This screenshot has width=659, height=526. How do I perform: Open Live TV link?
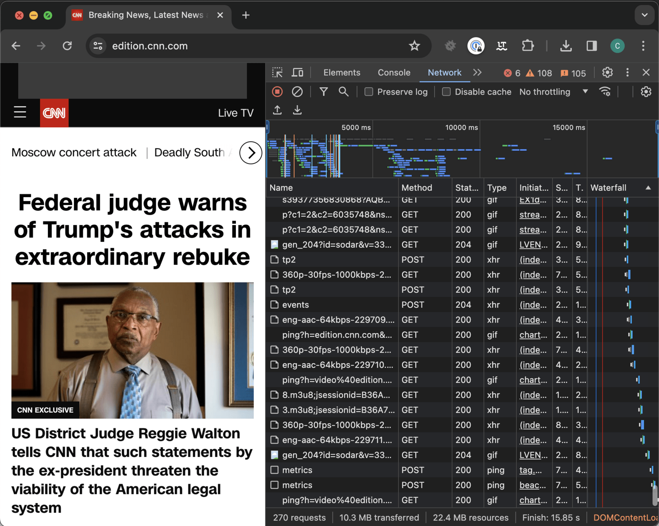tap(236, 113)
